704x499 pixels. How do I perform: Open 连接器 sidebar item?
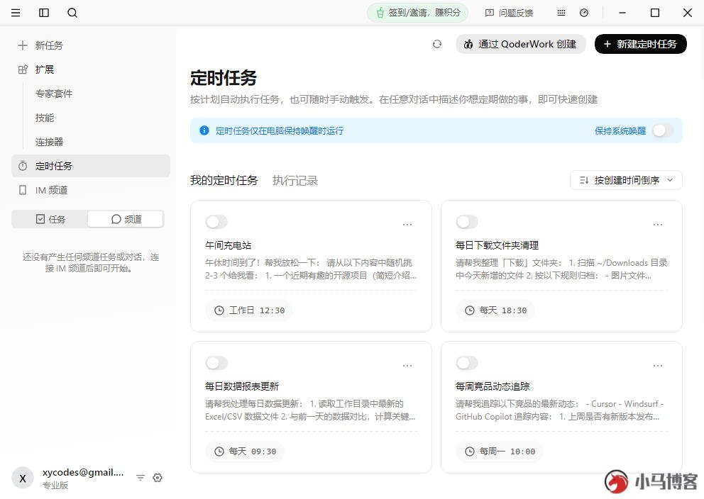[x=50, y=142]
